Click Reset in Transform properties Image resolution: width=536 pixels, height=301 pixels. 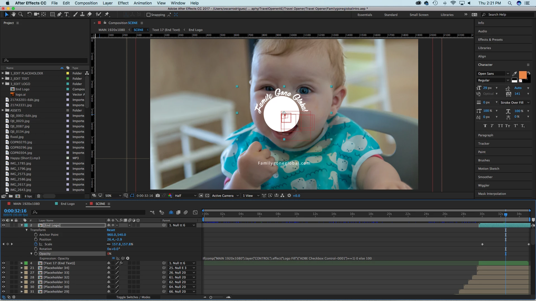[111, 230]
